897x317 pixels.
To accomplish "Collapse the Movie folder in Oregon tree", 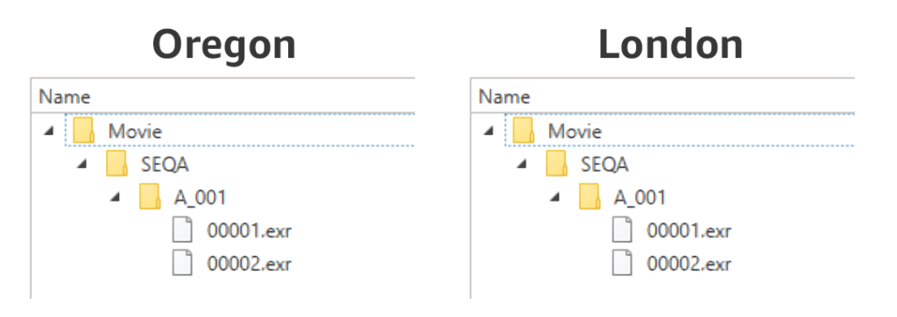I will click(x=49, y=131).
